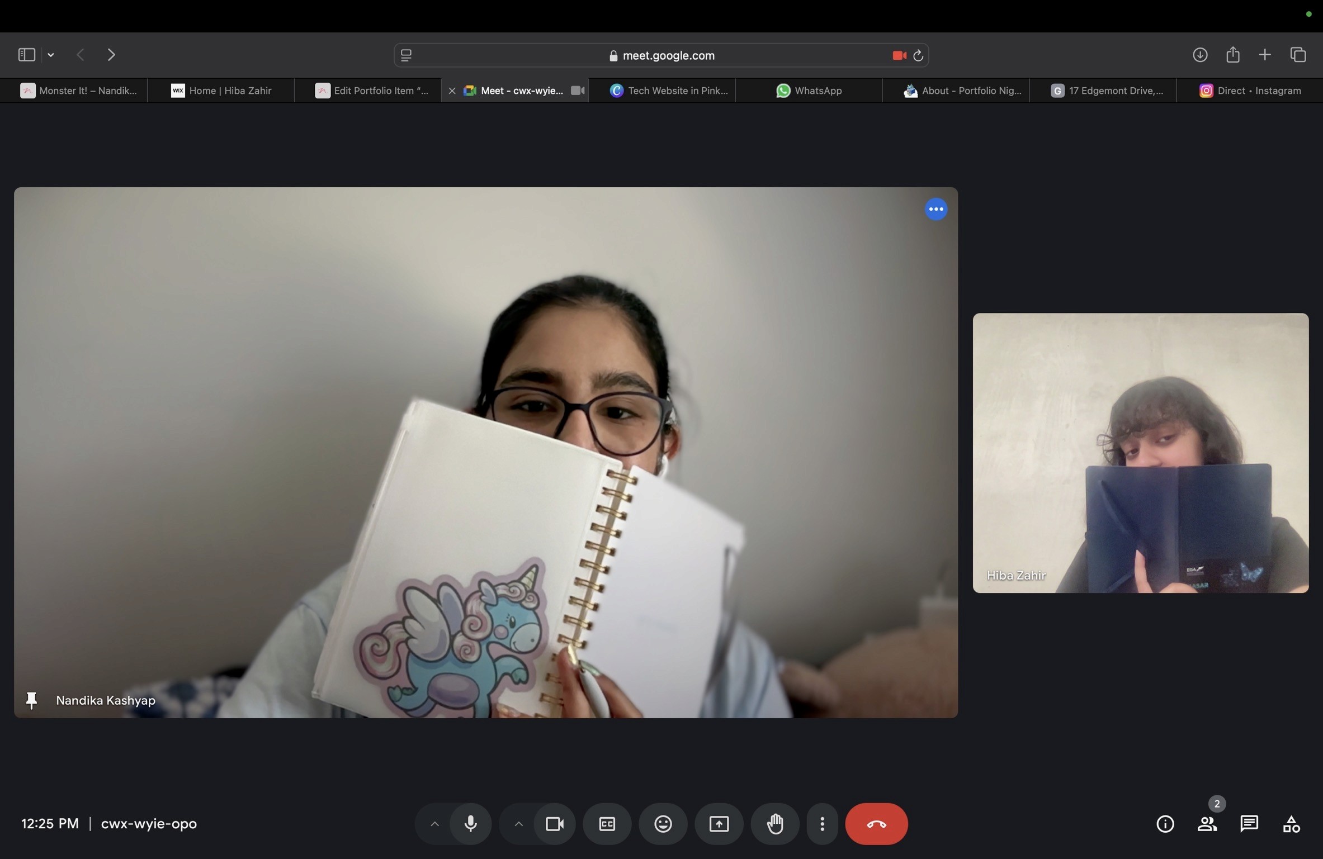Select Nandika Kashyap's main video tile
Image resolution: width=1323 pixels, height=859 pixels.
click(485, 452)
